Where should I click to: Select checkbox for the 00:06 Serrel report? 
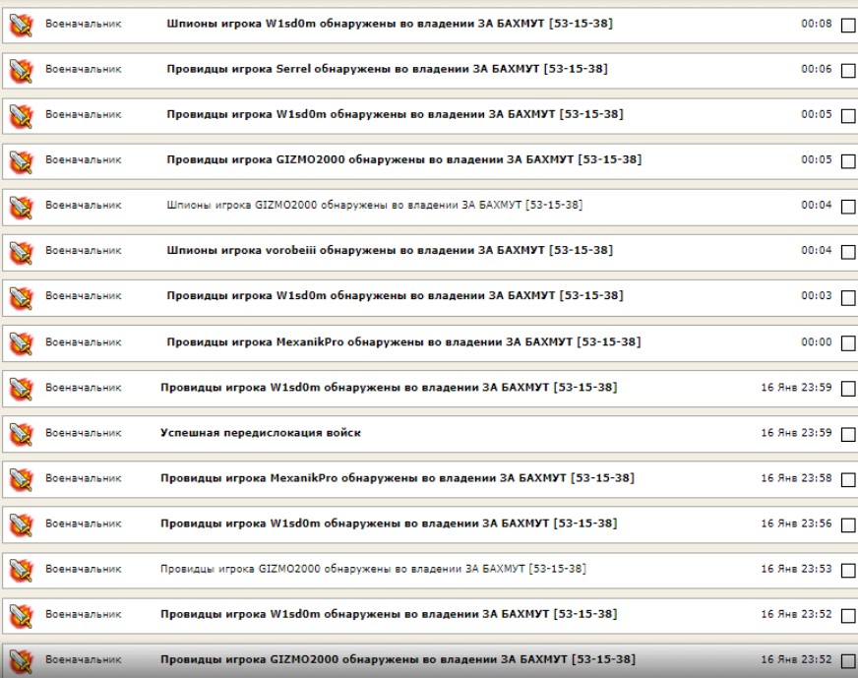[848, 71]
